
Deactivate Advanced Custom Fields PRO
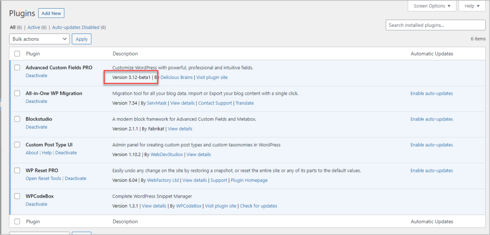[x=36, y=76]
